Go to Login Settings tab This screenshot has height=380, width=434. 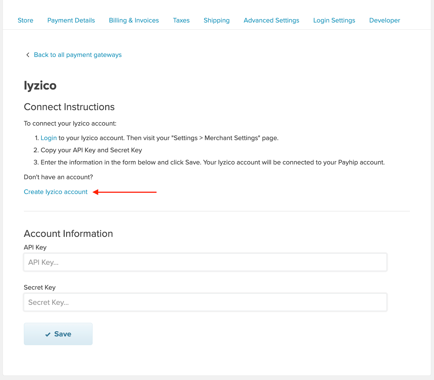pos(334,20)
